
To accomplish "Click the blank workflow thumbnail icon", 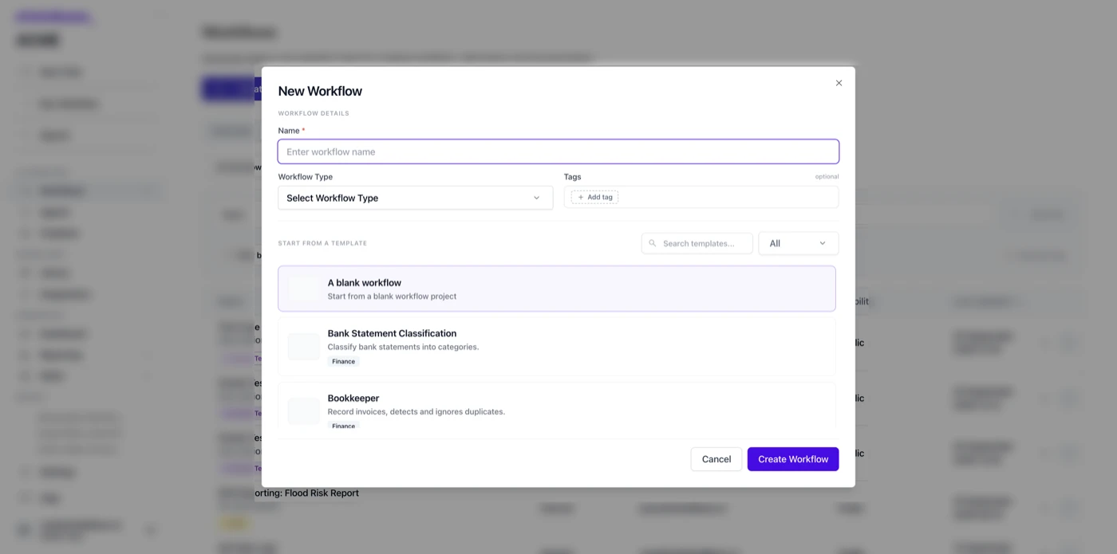I will [x=303, y=289].
